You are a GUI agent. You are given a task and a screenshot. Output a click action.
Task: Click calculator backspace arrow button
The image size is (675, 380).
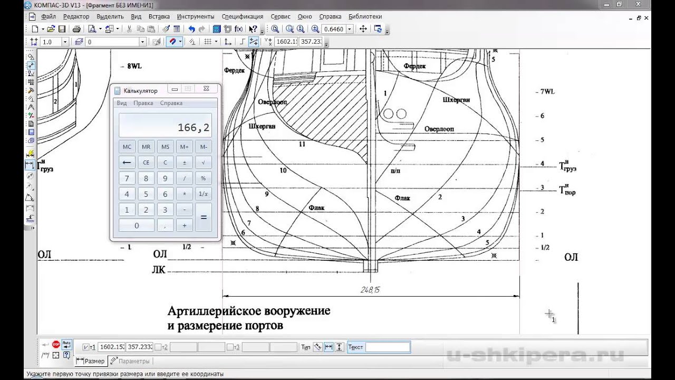(127, 163)
